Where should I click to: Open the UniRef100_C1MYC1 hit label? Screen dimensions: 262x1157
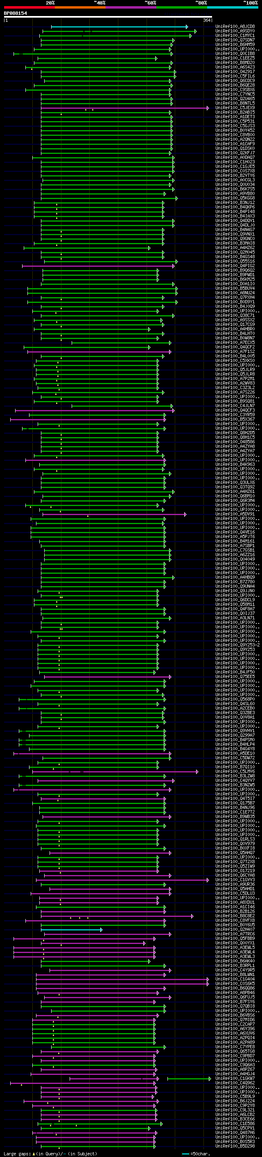pos(235,36)
